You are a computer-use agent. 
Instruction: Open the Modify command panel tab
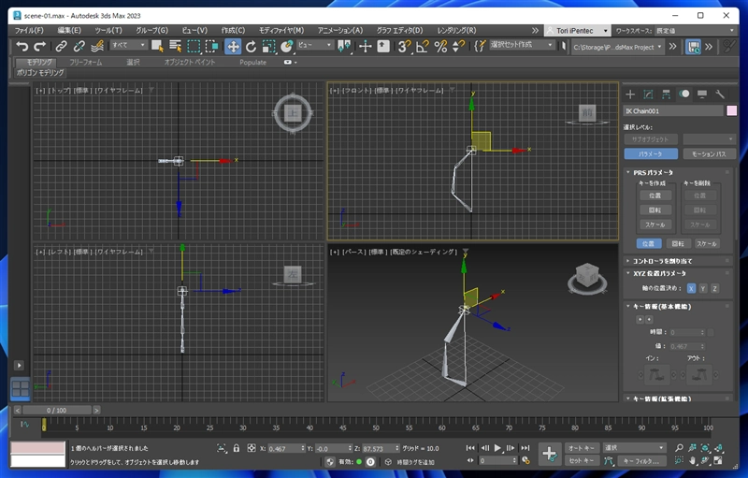click(648, 94)
